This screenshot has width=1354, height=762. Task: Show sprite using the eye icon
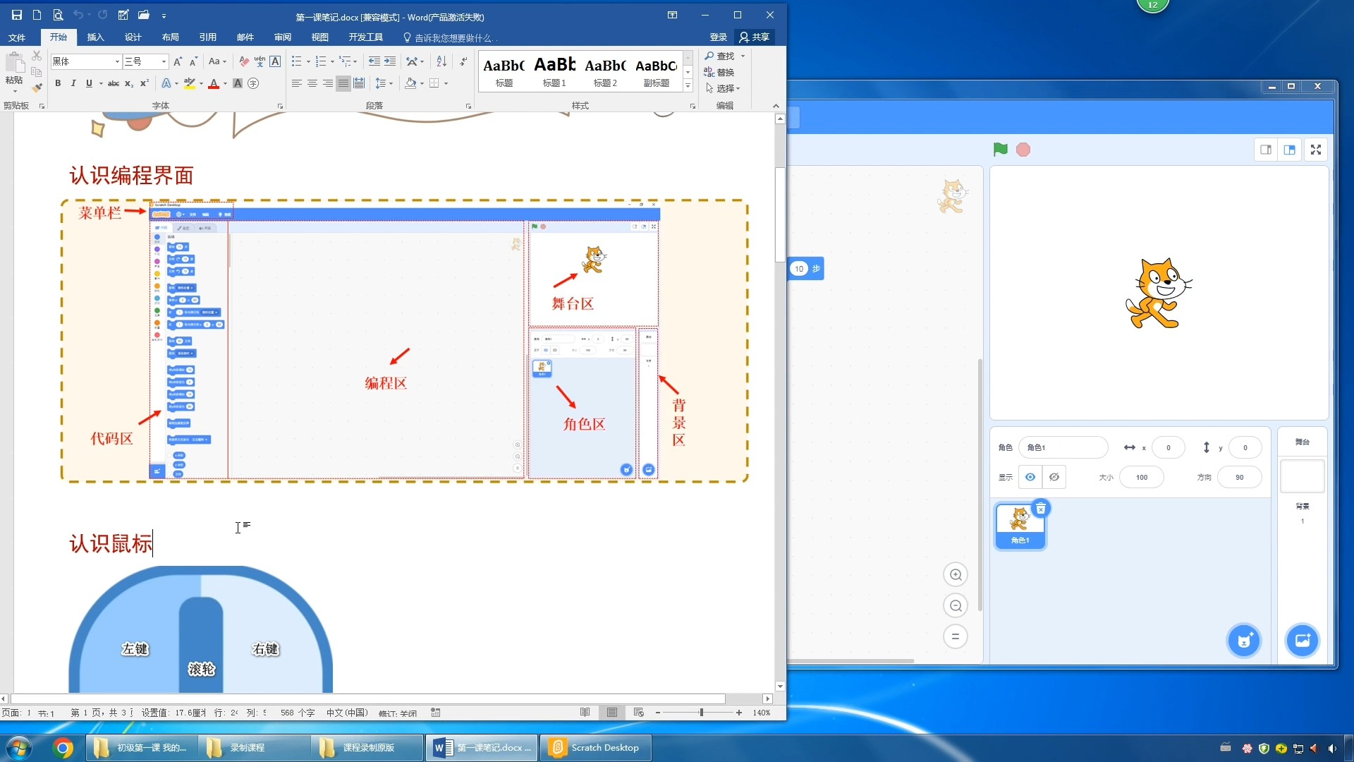tap(1030, 477)
